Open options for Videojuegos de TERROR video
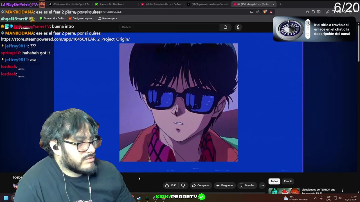This screenshot has width=360, height=202. point(342,190)
